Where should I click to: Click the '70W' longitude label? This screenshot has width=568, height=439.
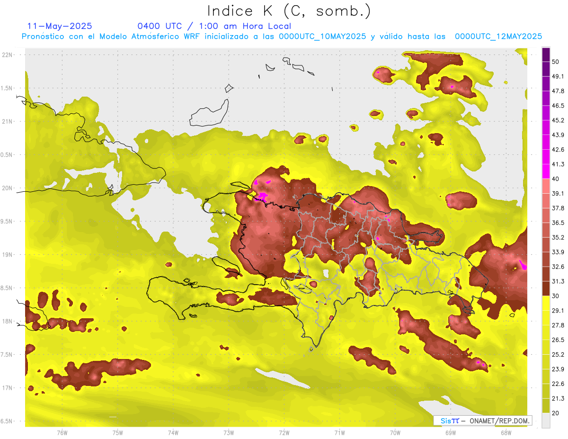tap(395, 432)
